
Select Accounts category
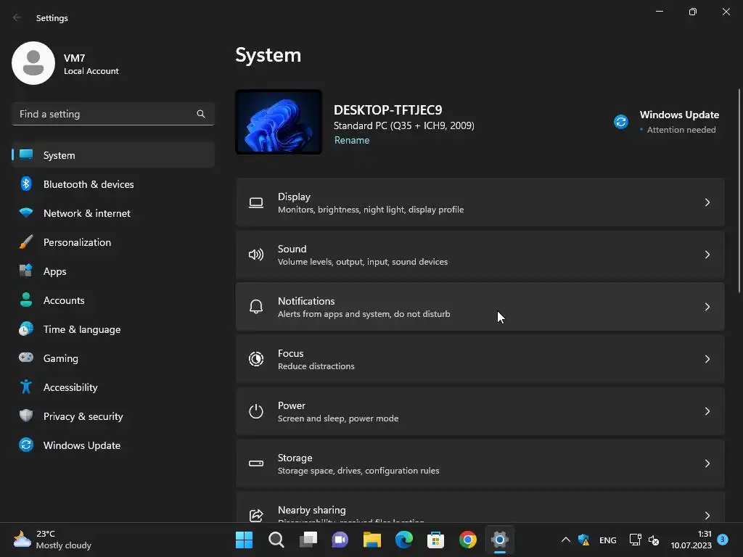(113, 300)
